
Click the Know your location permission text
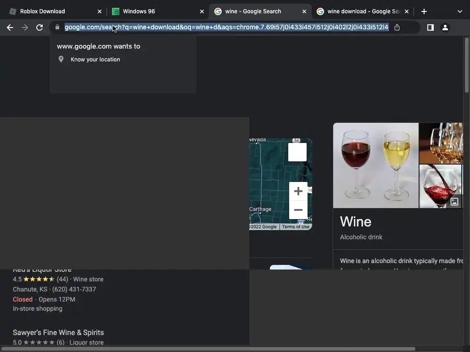coord(95,59)
